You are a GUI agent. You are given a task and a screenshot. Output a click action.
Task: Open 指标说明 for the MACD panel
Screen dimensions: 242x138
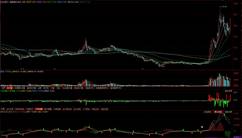[x=228, y=112]
